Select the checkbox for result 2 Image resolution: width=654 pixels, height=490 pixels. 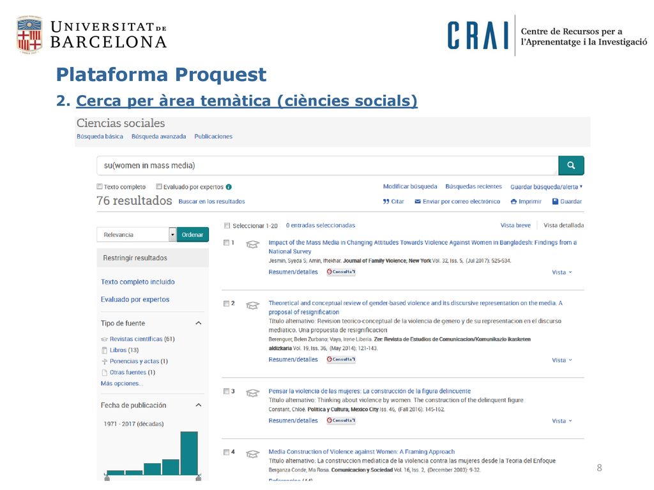pyautogui.click(x=226, y=303)
